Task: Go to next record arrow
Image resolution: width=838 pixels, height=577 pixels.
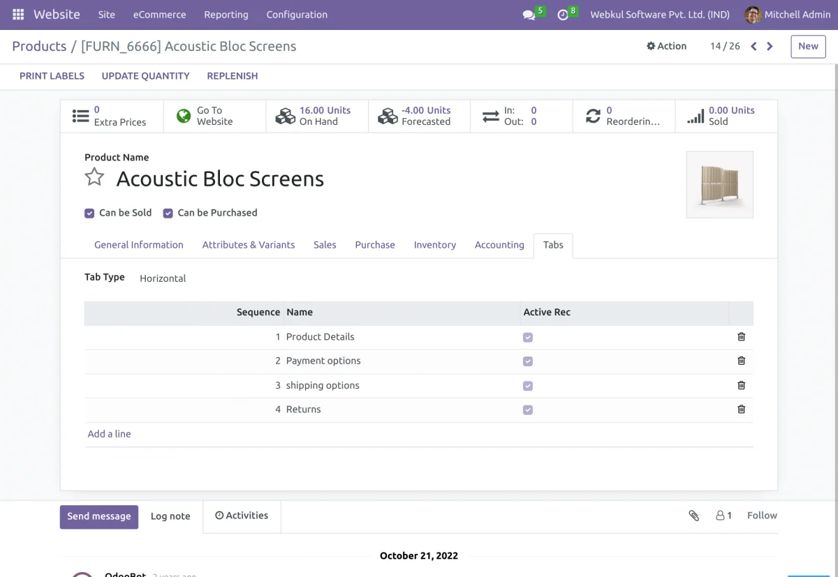Action: coord(770,46)
